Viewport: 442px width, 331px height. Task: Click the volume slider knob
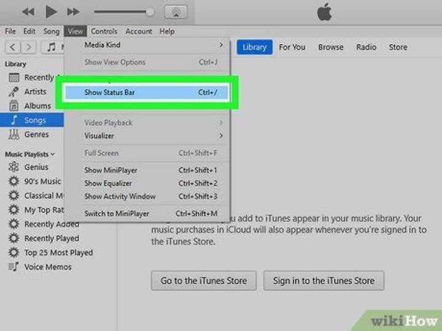149,12
